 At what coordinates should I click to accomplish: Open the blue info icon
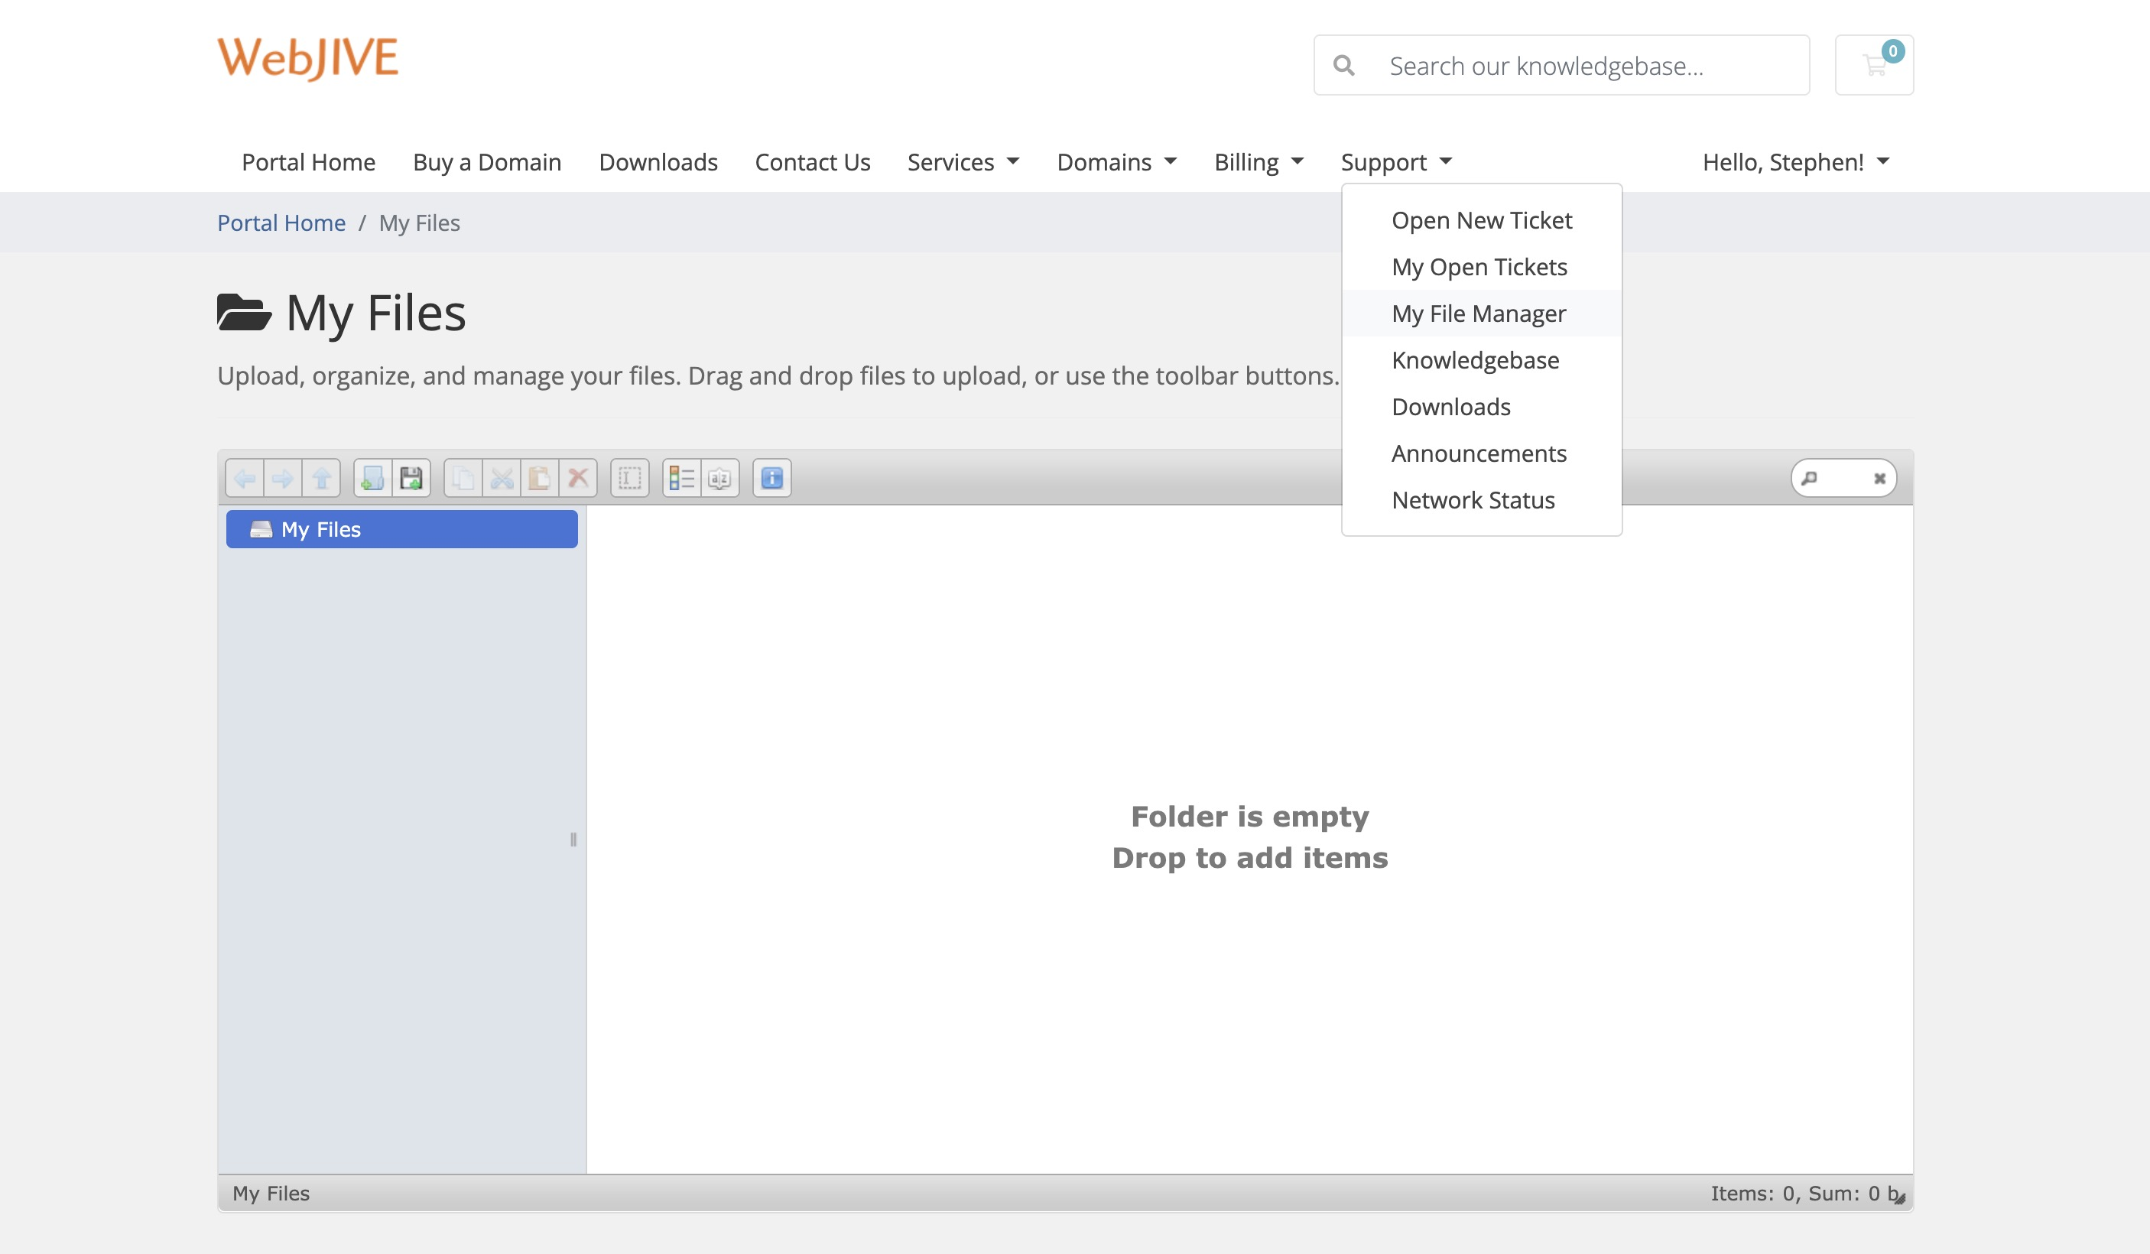771,478
